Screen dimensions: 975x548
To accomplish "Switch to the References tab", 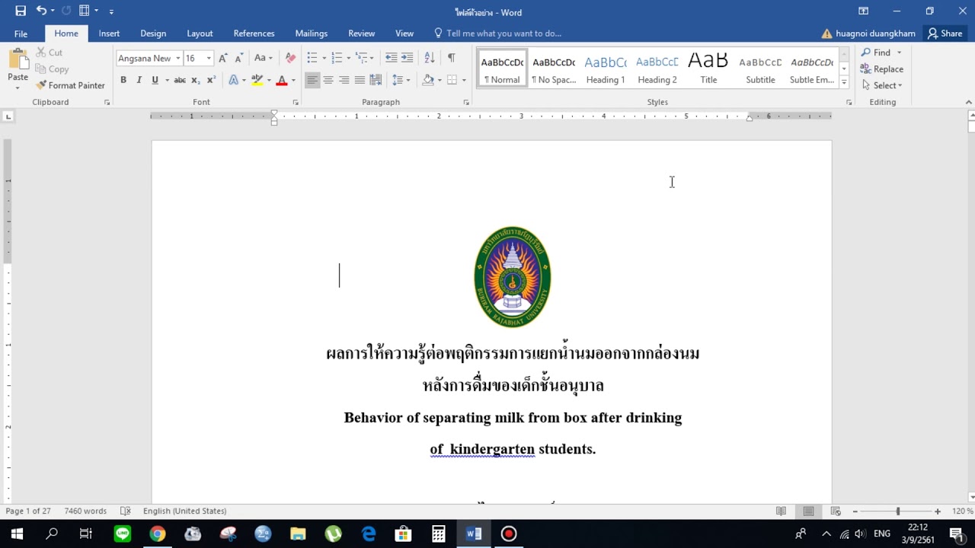I will [254, 33].
